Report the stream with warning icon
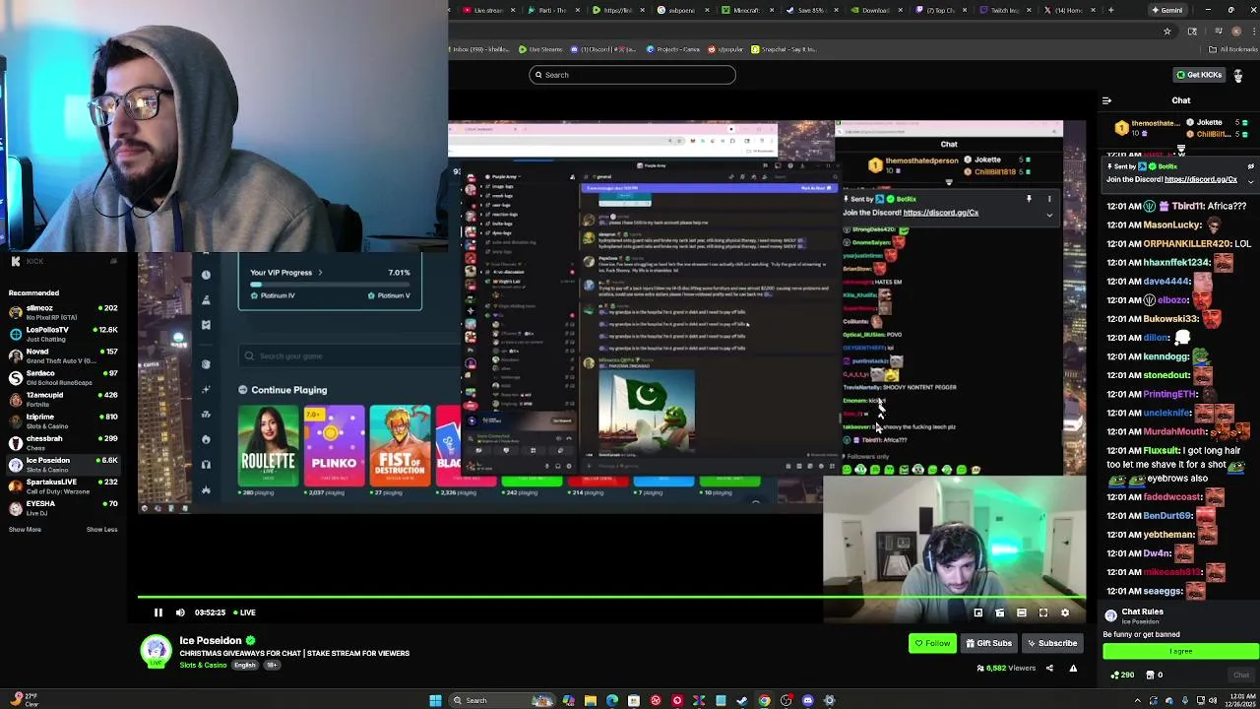Image resolution: width=1260 pixels, height=709 pixels. pyautogui.click(x=1073, y=669)
